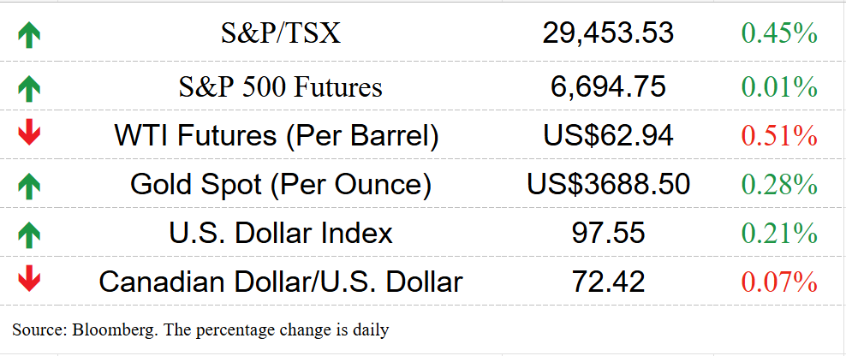Click the 6,694.75 value cell
846x356 pixels.
[608, 86]
